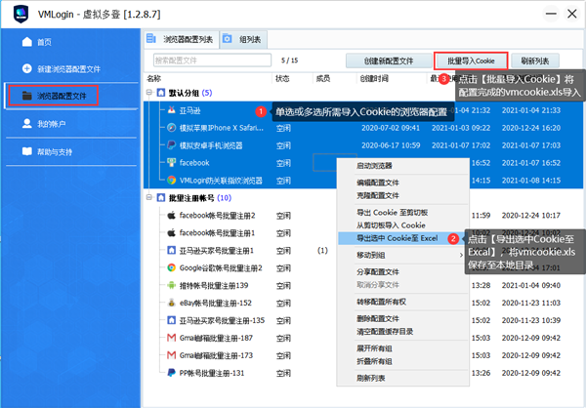Viewport: 586px width, 408px height.
Task: Click Apple icon of facebook帐号批量注册2
Action: point(171,215)
